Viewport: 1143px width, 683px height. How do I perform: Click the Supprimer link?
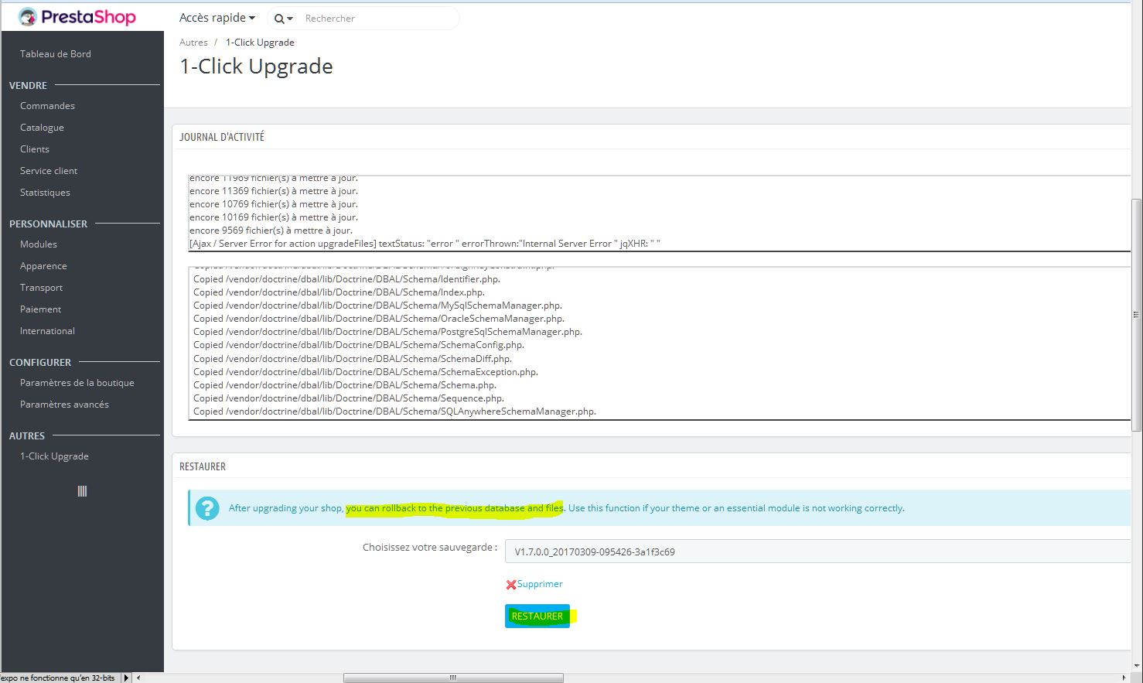pyautogui.click(x=540, y=584)
